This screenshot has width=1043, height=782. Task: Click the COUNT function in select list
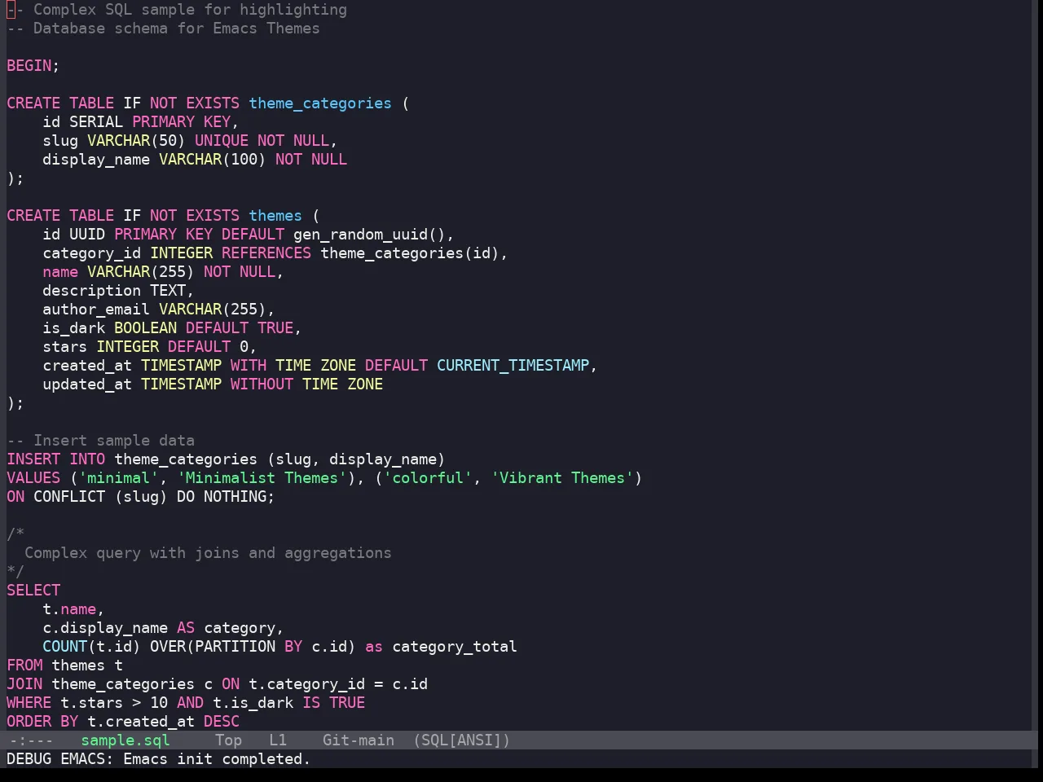point(65,647)
